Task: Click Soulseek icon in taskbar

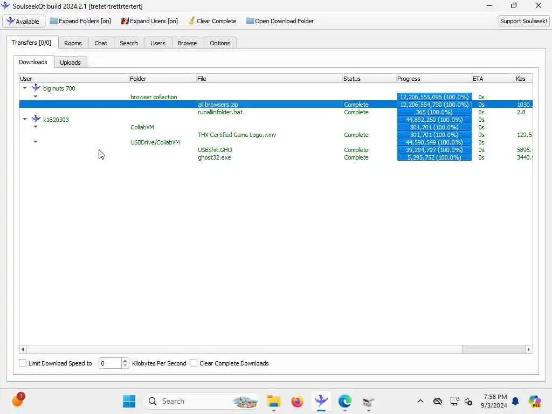Action: 321,401
